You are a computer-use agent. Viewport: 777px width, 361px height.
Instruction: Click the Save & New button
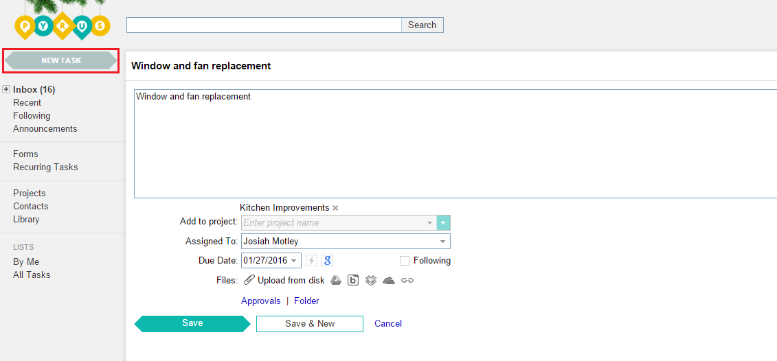point(310,324)
